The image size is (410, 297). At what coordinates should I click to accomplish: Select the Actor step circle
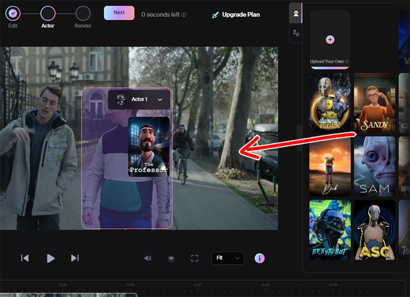coord(48,13)
